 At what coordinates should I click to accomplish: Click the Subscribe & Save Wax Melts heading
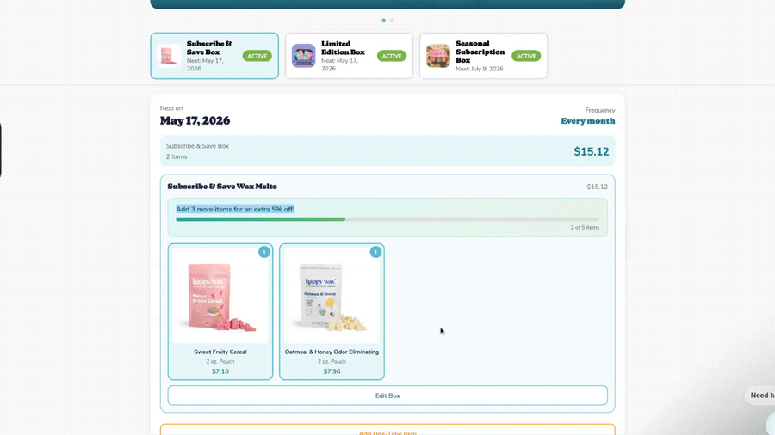click(222, 187)
